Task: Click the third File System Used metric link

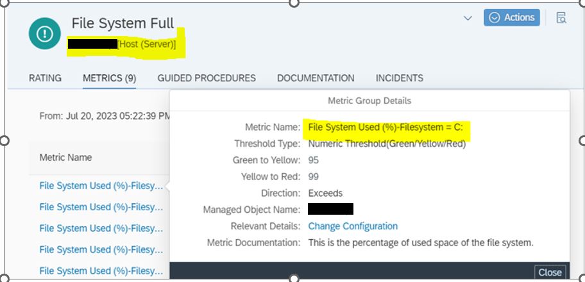Action: click(101, 228)
